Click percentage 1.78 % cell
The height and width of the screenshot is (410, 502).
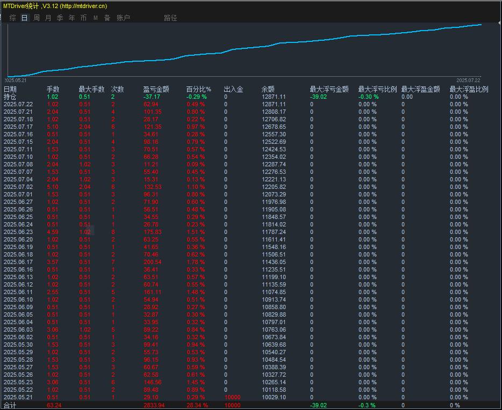tap(196, 262)
